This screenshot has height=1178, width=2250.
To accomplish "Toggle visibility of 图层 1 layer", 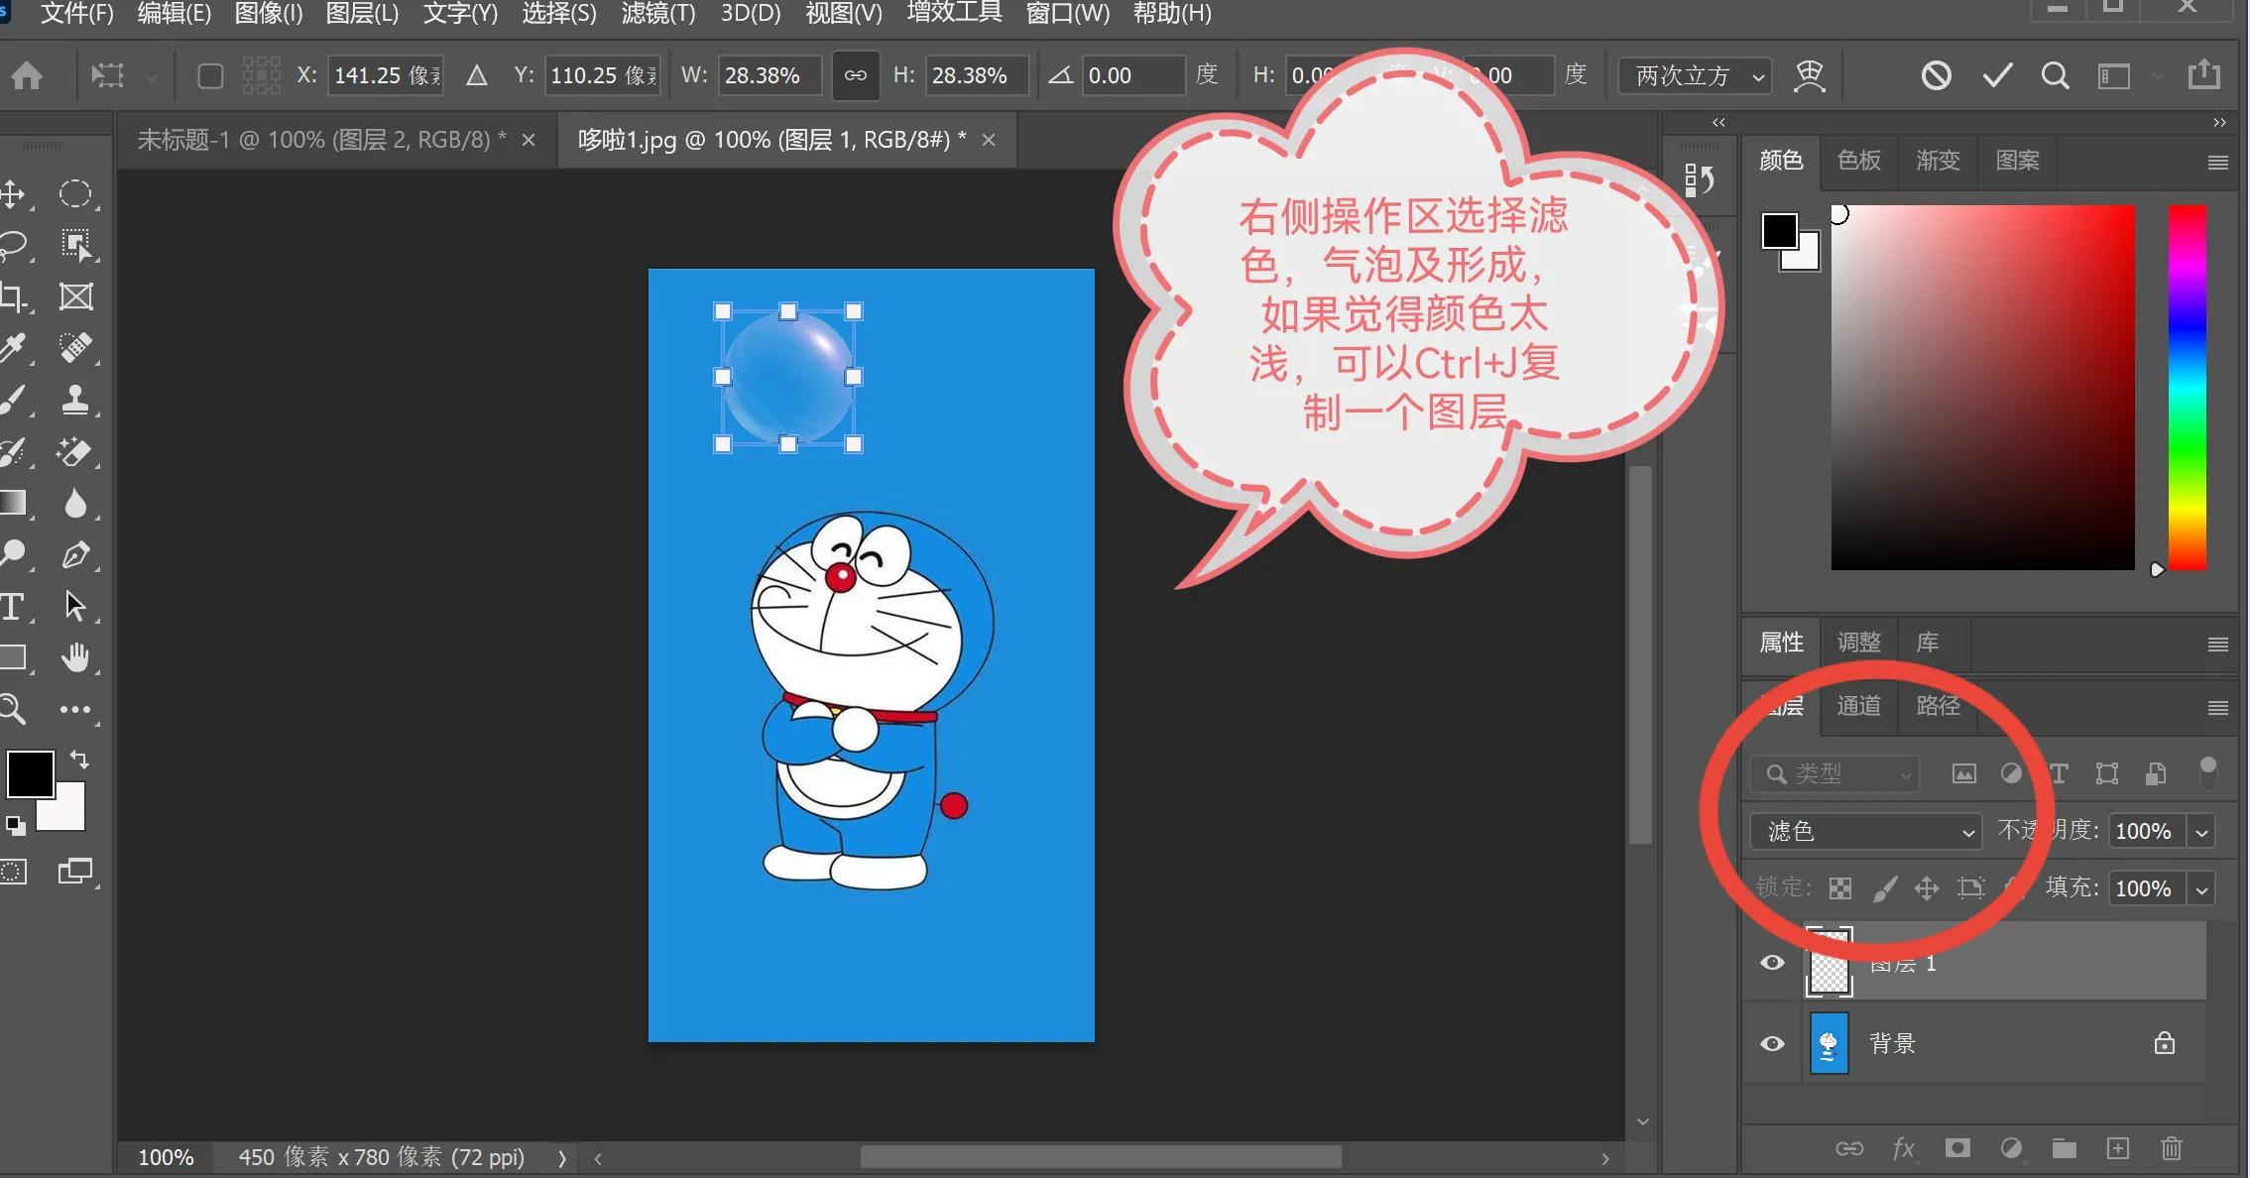I will coord(1772,962).
